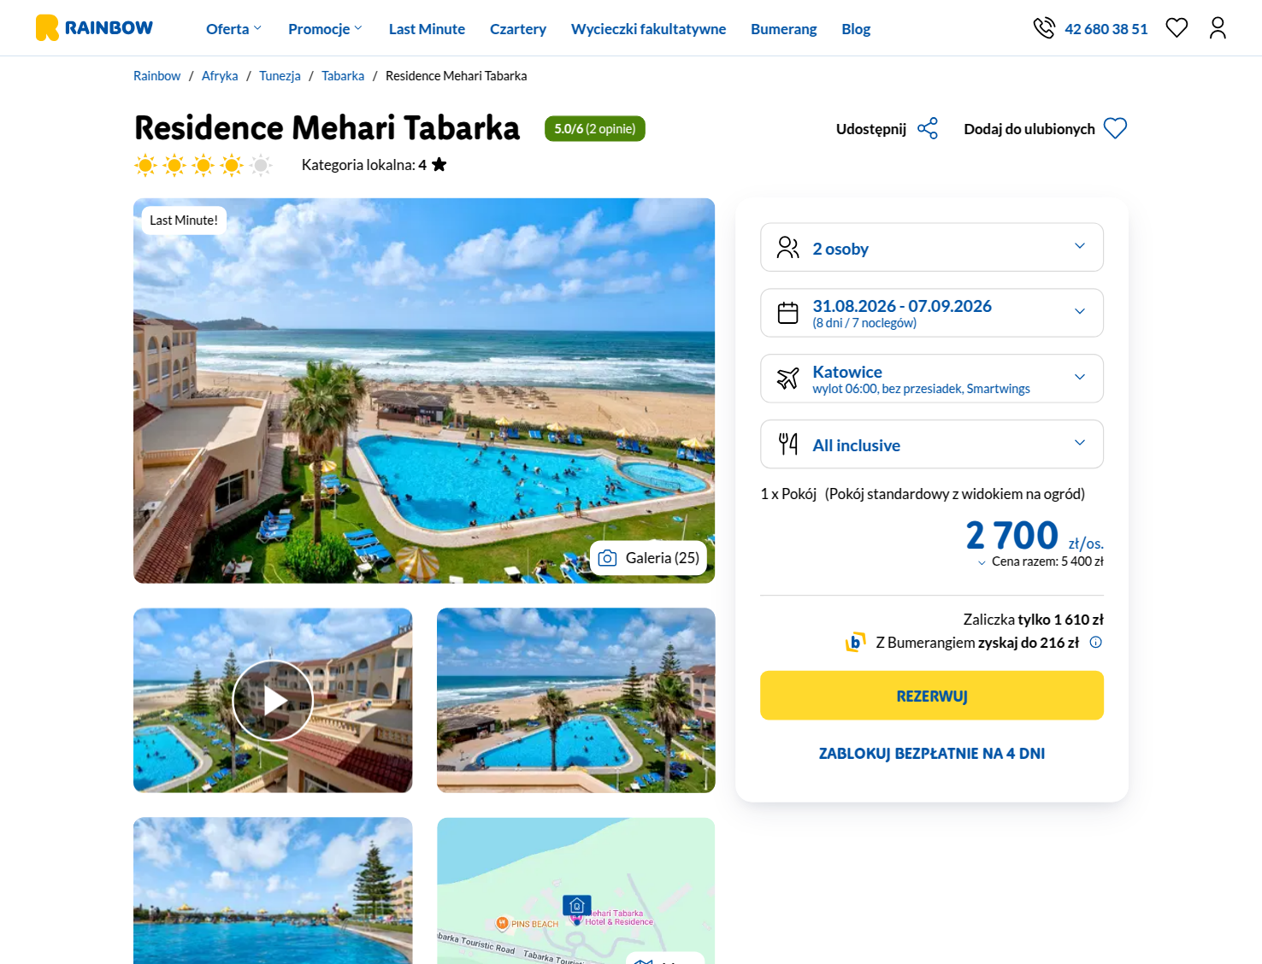
Task: Click the share icon next to Udostępnij
Action: click(x=928, y=128)
